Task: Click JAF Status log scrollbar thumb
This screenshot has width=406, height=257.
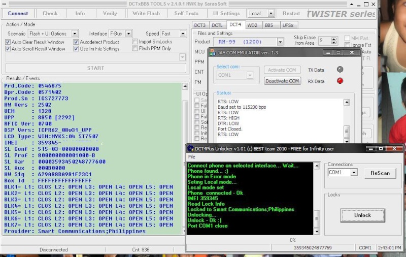Action: coord(347,131)
